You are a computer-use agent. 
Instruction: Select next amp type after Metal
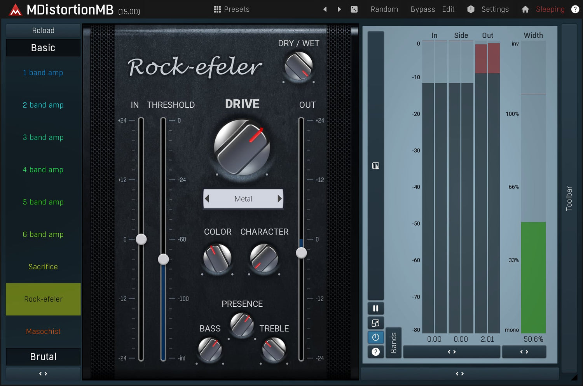pyautogui.click(x=279, y=199)
